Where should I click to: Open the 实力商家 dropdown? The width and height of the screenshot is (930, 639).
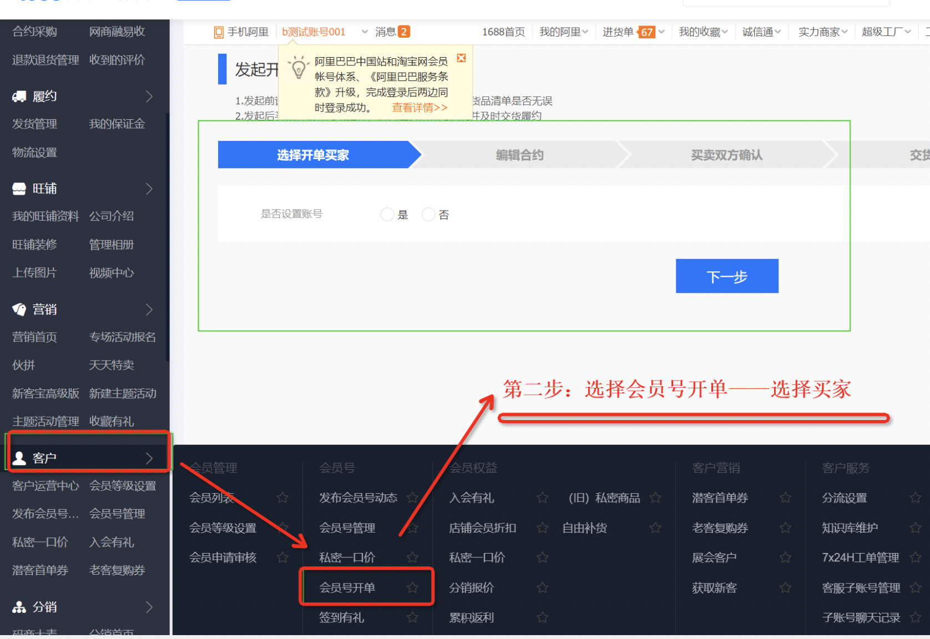click(822, 32)
